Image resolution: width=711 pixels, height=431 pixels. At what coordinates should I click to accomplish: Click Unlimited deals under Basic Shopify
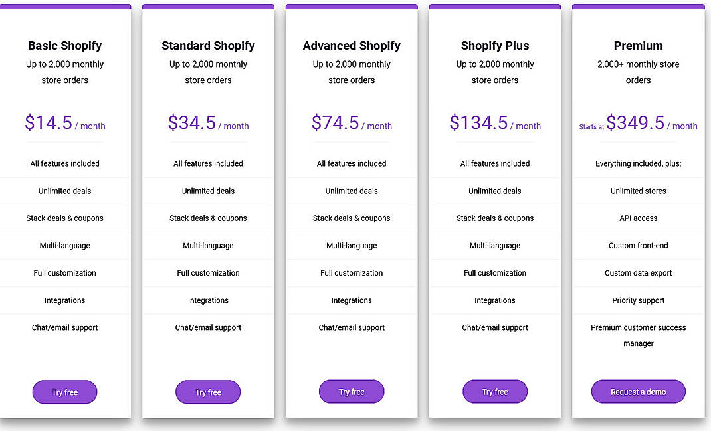point(64,191)
